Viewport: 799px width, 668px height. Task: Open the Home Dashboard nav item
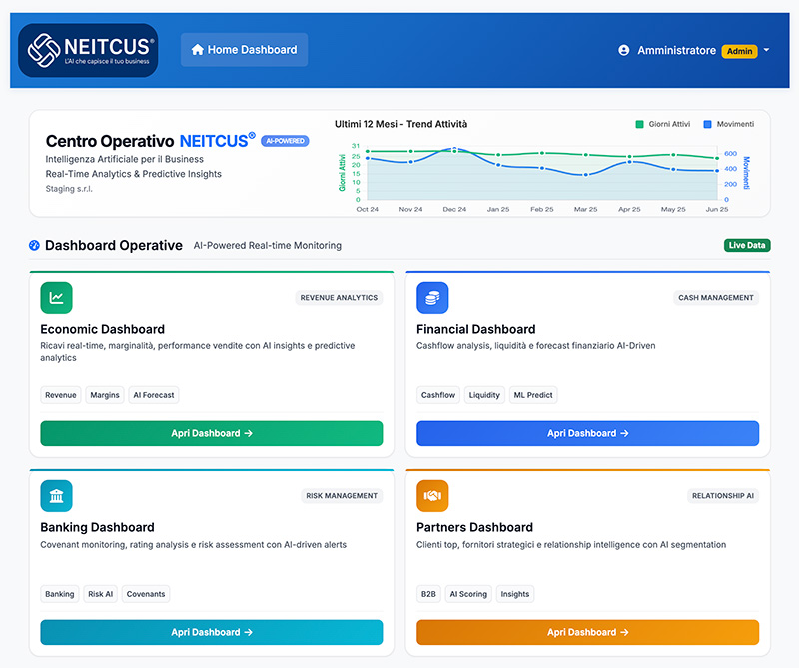click(x=244, y=50)
